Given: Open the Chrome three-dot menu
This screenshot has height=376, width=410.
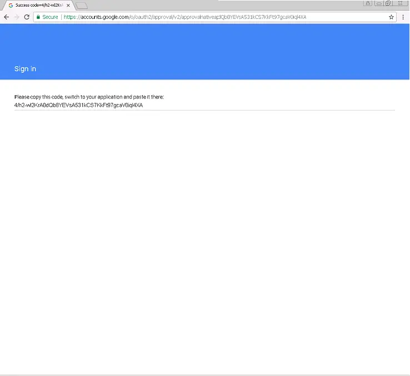Looking at the screenshot, I should [403, 17].
